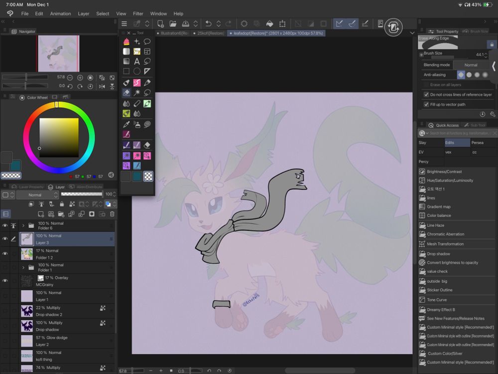Open Tool Property Blending mode Normal dropdown
498x374 pixels.
pos(471,65)
